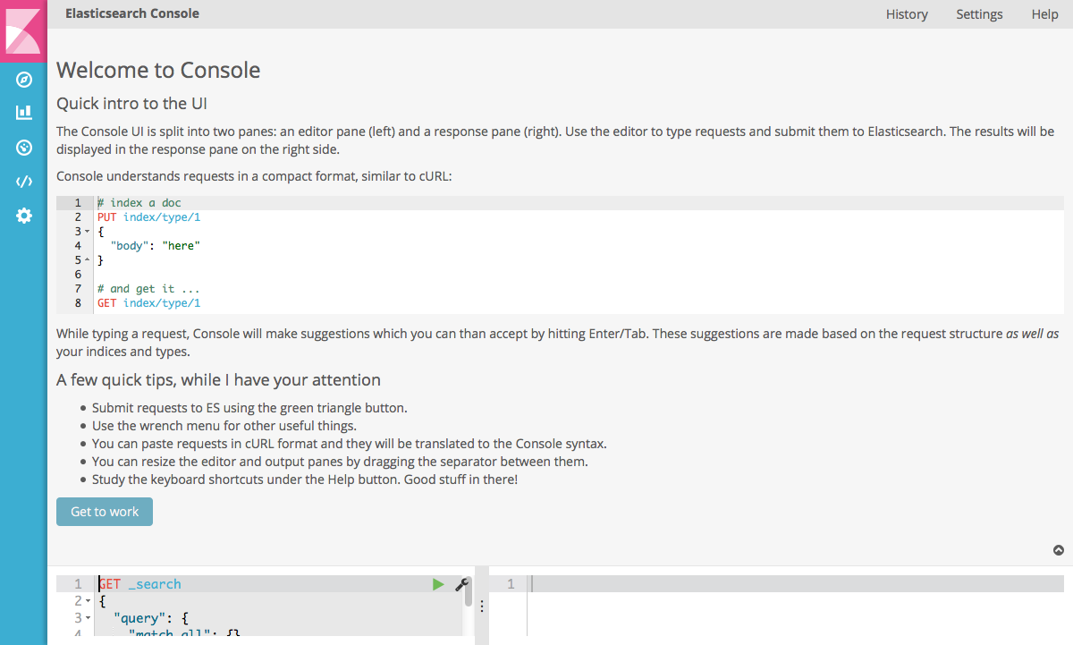This screenshot has width=1073, height=645.
Task: Click the 'A few quick tips' heading
Action: pos(218,380)
